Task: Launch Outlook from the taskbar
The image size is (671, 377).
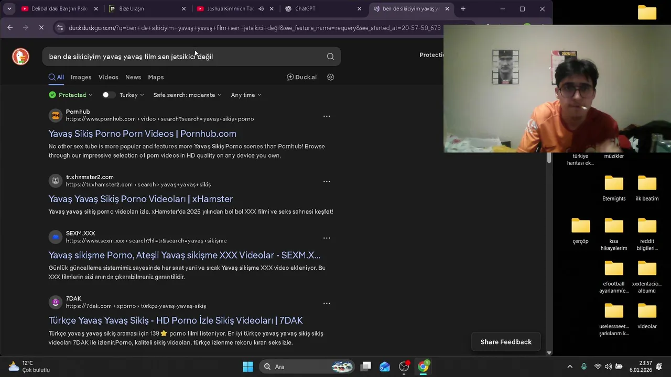Action: click(385, 367)
